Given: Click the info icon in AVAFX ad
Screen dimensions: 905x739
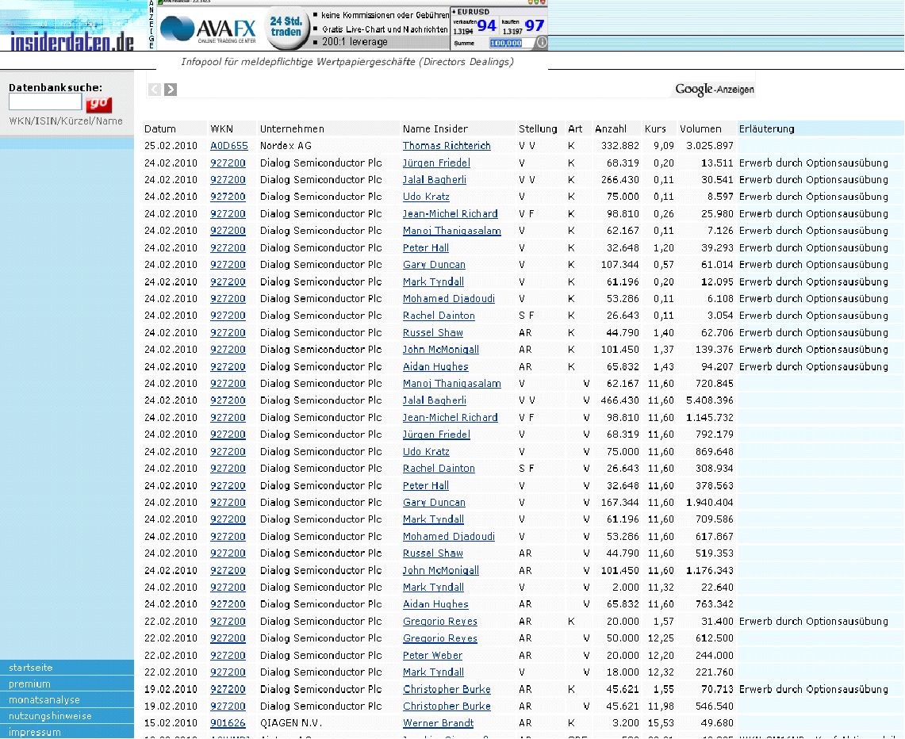Looking at the screenshot, I should [x=542, y=43].
